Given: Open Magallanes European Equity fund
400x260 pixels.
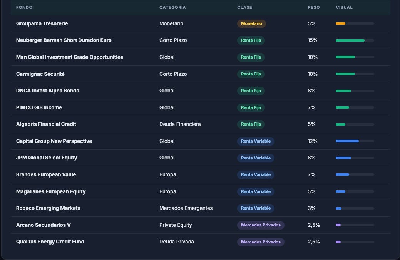Looking at the screenshot, I should pos(51,191).
